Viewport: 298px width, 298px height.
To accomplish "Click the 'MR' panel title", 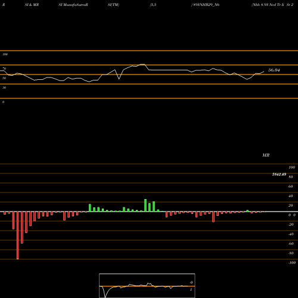I will tap(266, 155).
